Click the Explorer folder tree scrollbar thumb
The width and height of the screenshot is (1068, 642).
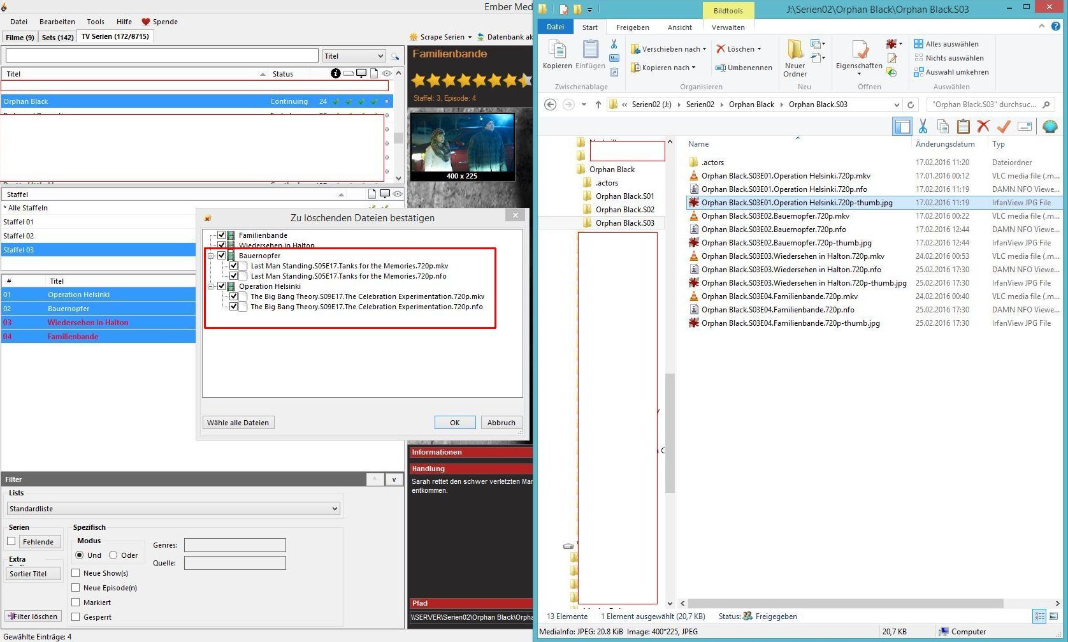[x=670, y=434]
